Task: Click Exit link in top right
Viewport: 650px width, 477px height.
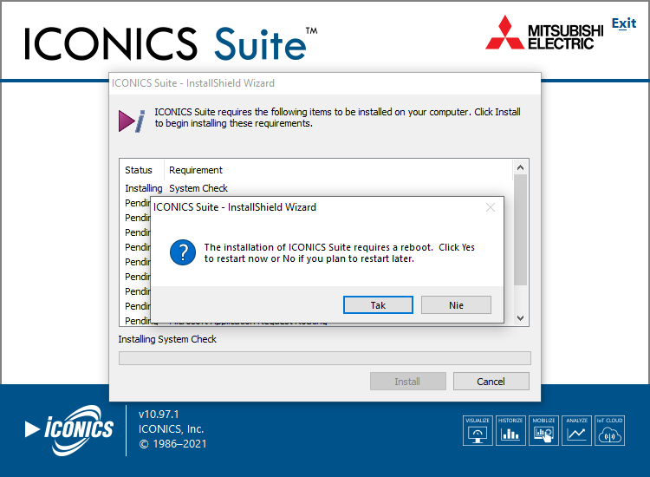Action: (623, 23)
